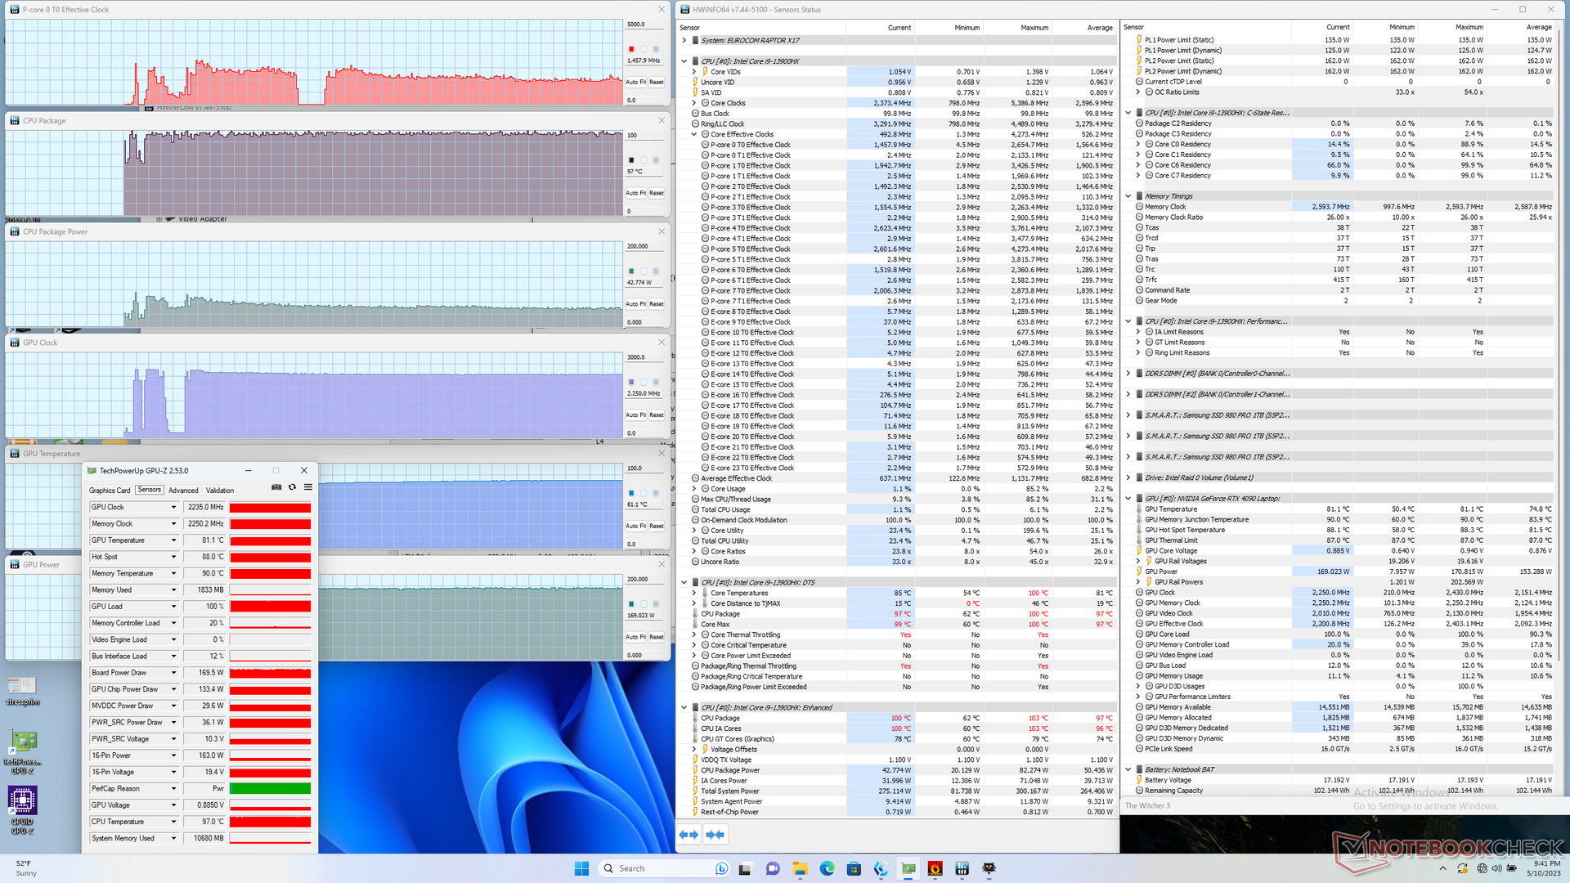The height and width of the screenshot is (883, 1570).
Task: Click The Witcher 3 wolf taskbar icon
Action: 989,868
